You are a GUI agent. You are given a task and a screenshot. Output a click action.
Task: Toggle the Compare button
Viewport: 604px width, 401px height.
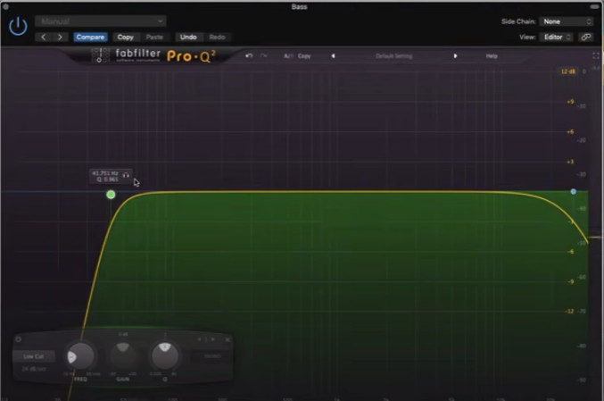click(x=90, y=37)
